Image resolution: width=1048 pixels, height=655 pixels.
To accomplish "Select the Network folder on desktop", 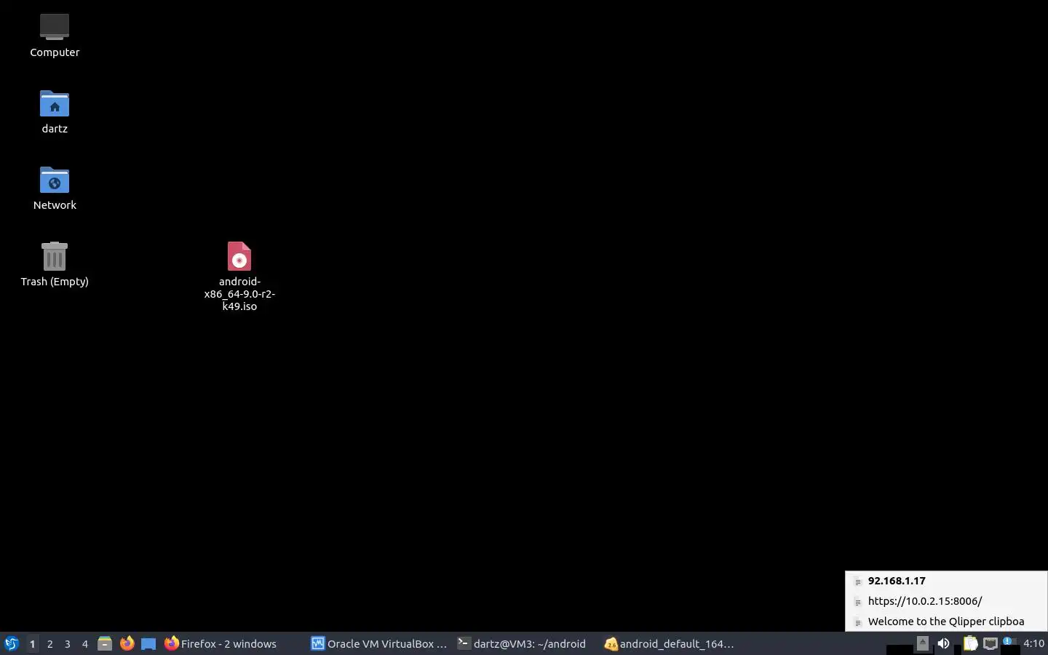I will pos(55,188).
